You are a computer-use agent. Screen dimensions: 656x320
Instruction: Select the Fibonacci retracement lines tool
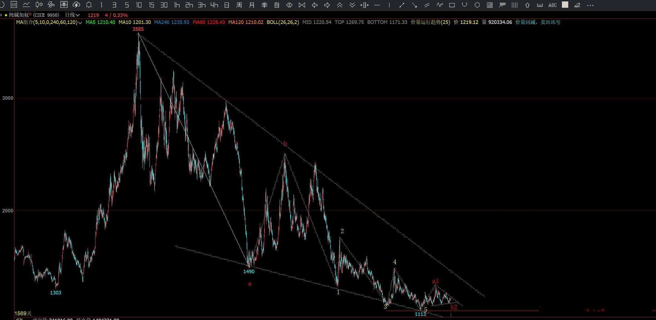pyautogui.click(x=502, y=5)
